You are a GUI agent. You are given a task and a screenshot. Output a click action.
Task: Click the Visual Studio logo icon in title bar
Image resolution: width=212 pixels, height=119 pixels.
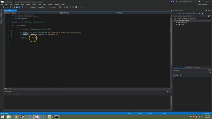coord(2,2)
